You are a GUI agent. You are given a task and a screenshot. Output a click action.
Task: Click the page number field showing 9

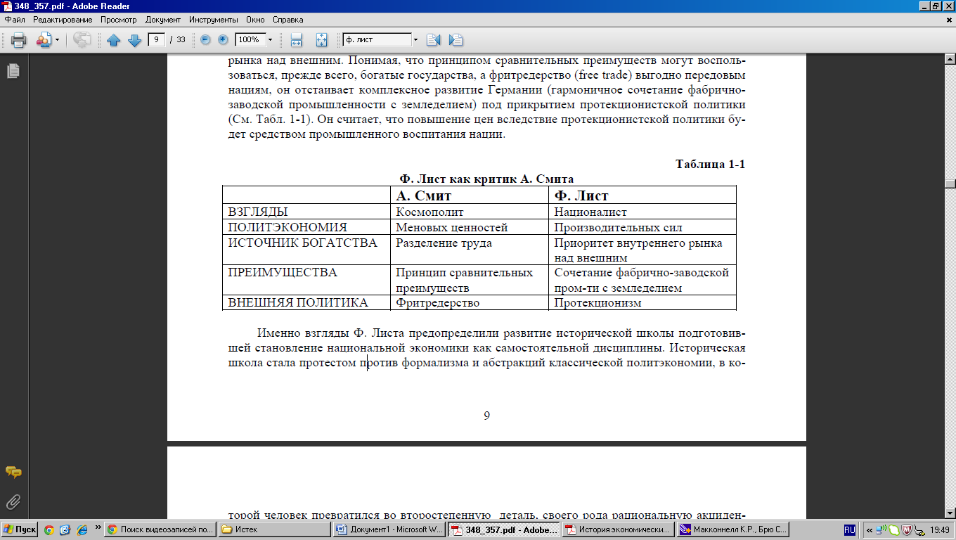click(x=157, y=39)
